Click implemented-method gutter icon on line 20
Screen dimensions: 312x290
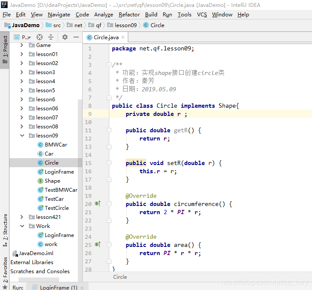point(98,203)
